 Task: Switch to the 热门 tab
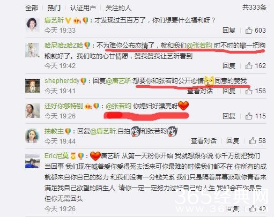pos(54,8)
